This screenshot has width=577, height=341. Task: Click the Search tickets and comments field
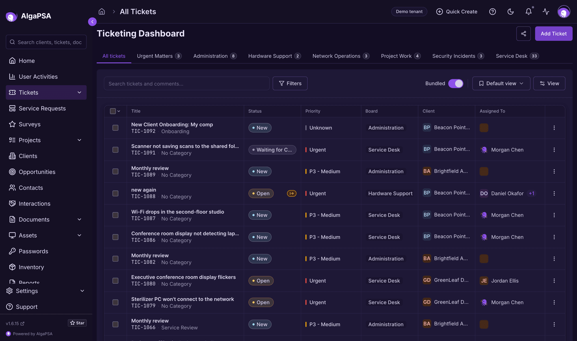tap(187, 84)
